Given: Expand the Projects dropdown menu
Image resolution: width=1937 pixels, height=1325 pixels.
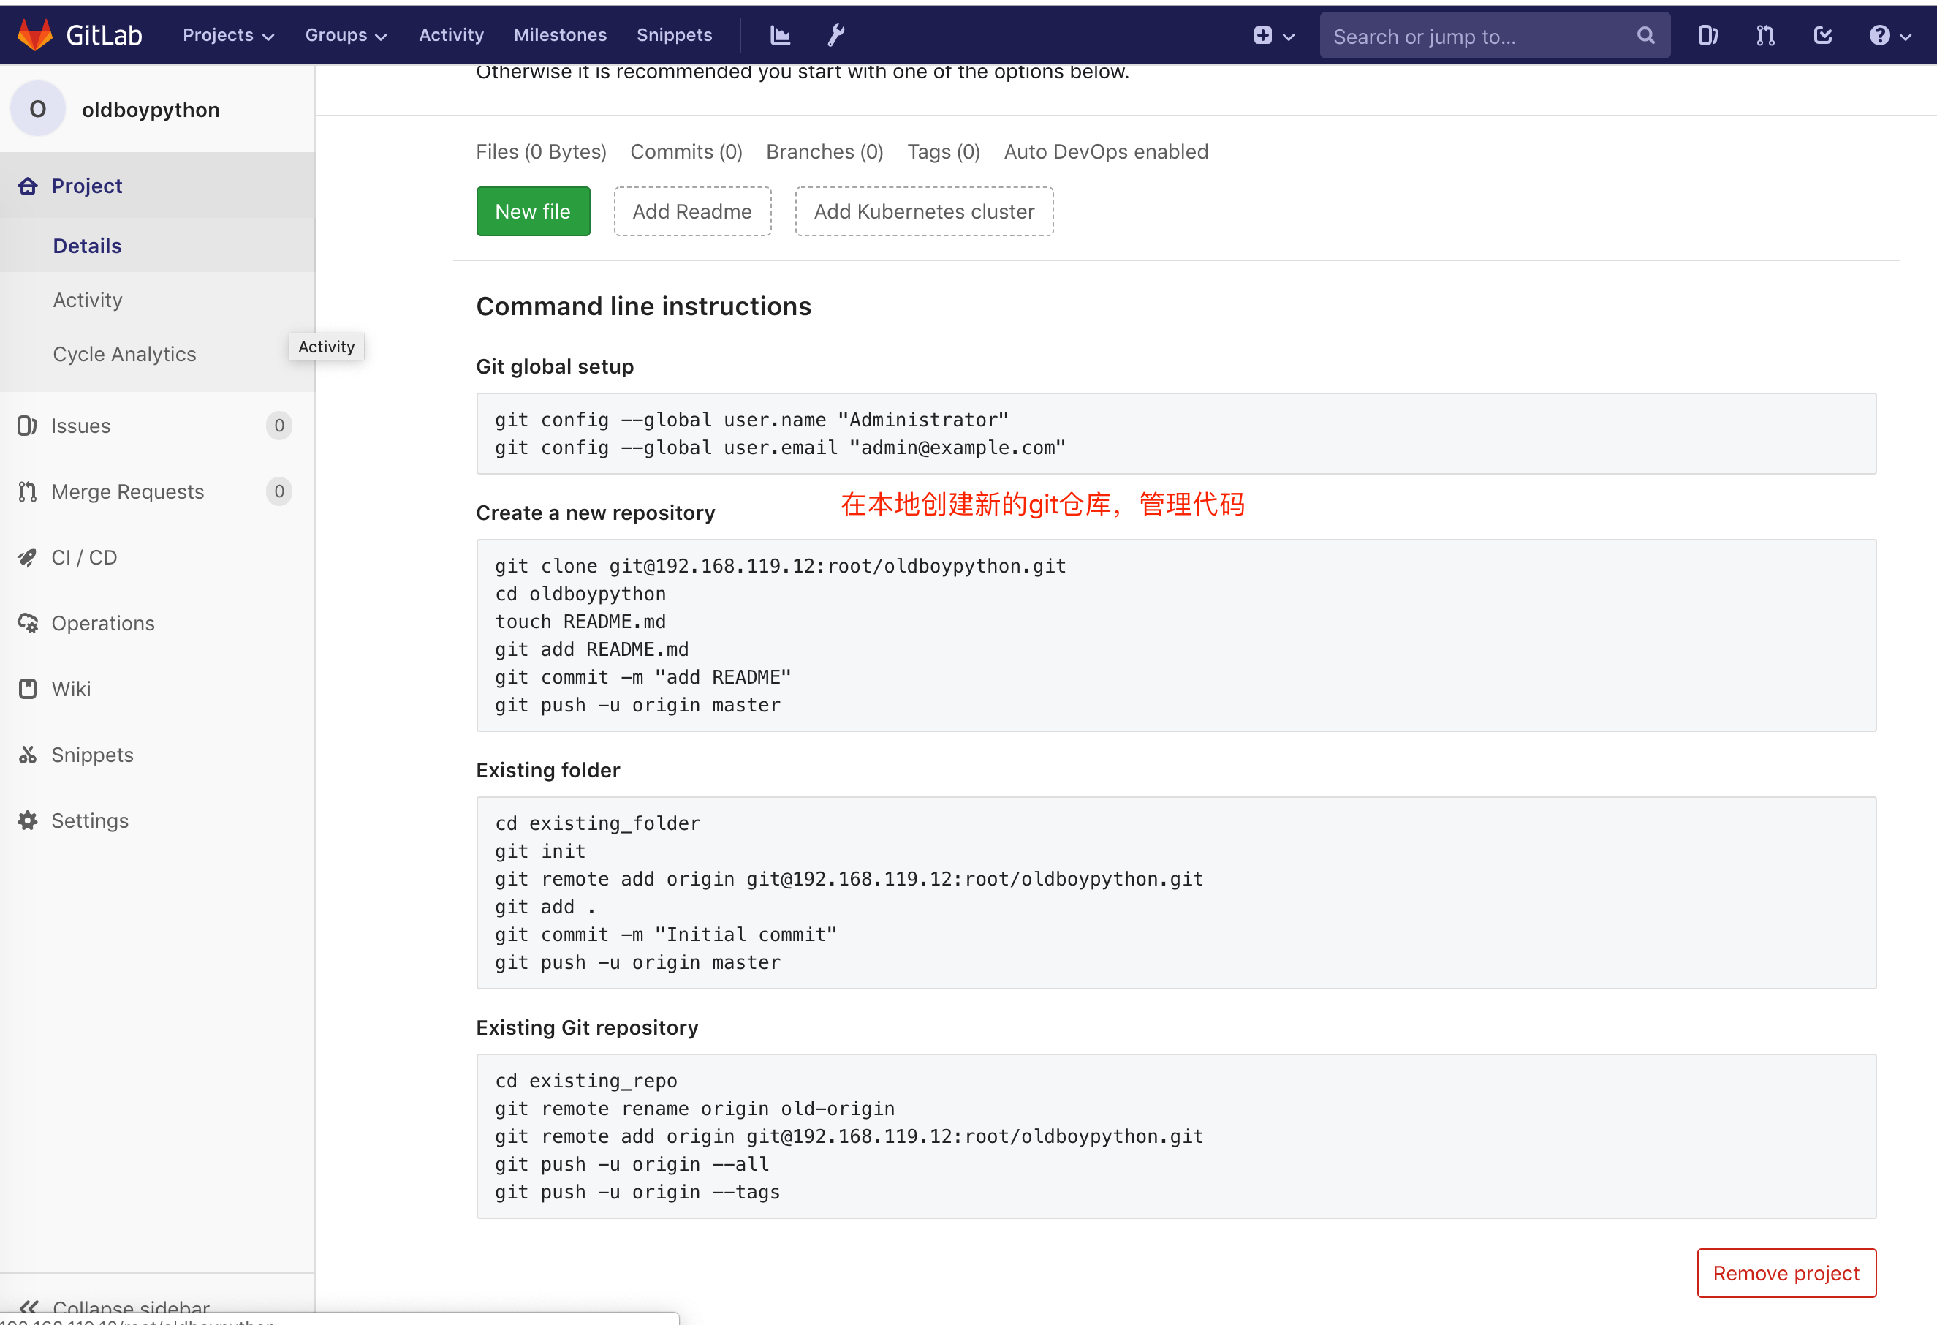Looking at the screenshot, I should pos(228,35).
